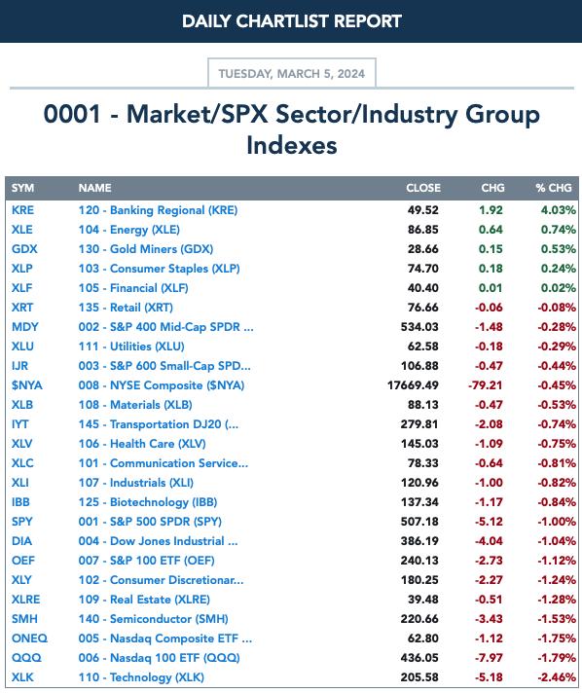Image resolution: width=582 pixels, height=693 pixels.
Task: Open 103 - Consumer Staples (XLP)
Action: click(159, 269)
